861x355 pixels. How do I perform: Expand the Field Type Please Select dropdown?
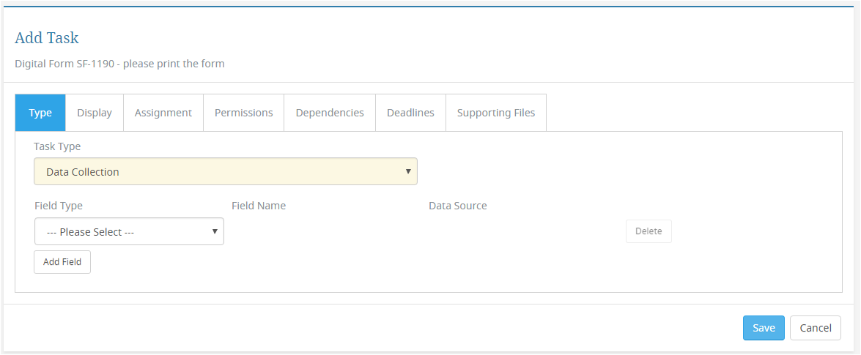(x=129, y=231)
